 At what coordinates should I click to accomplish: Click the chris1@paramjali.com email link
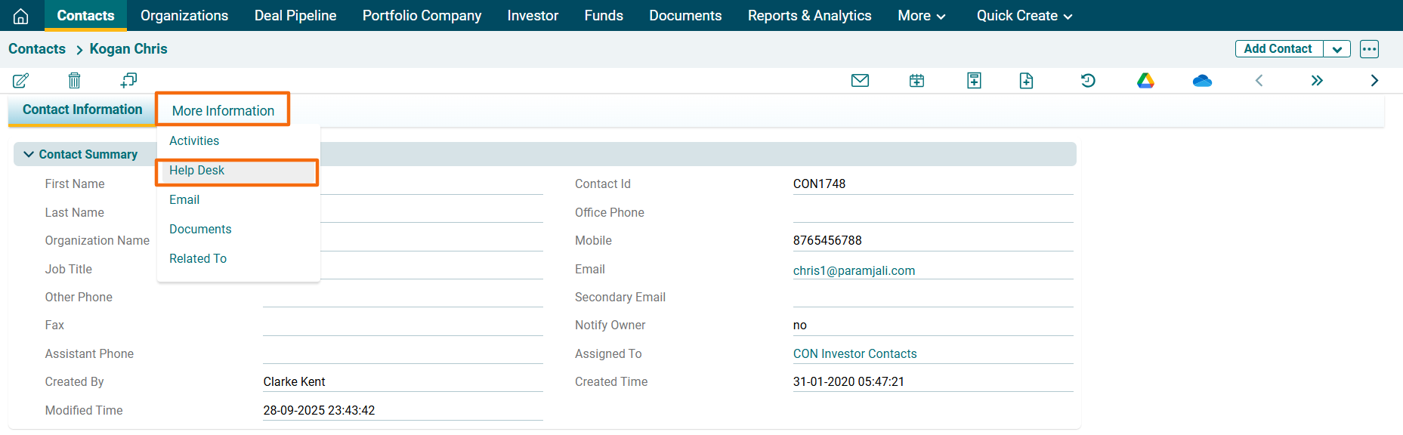[x=854, y=270]
